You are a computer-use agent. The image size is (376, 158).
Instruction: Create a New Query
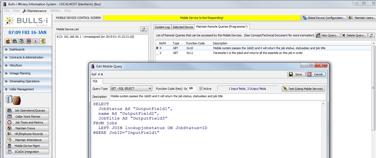click(328, 35)
